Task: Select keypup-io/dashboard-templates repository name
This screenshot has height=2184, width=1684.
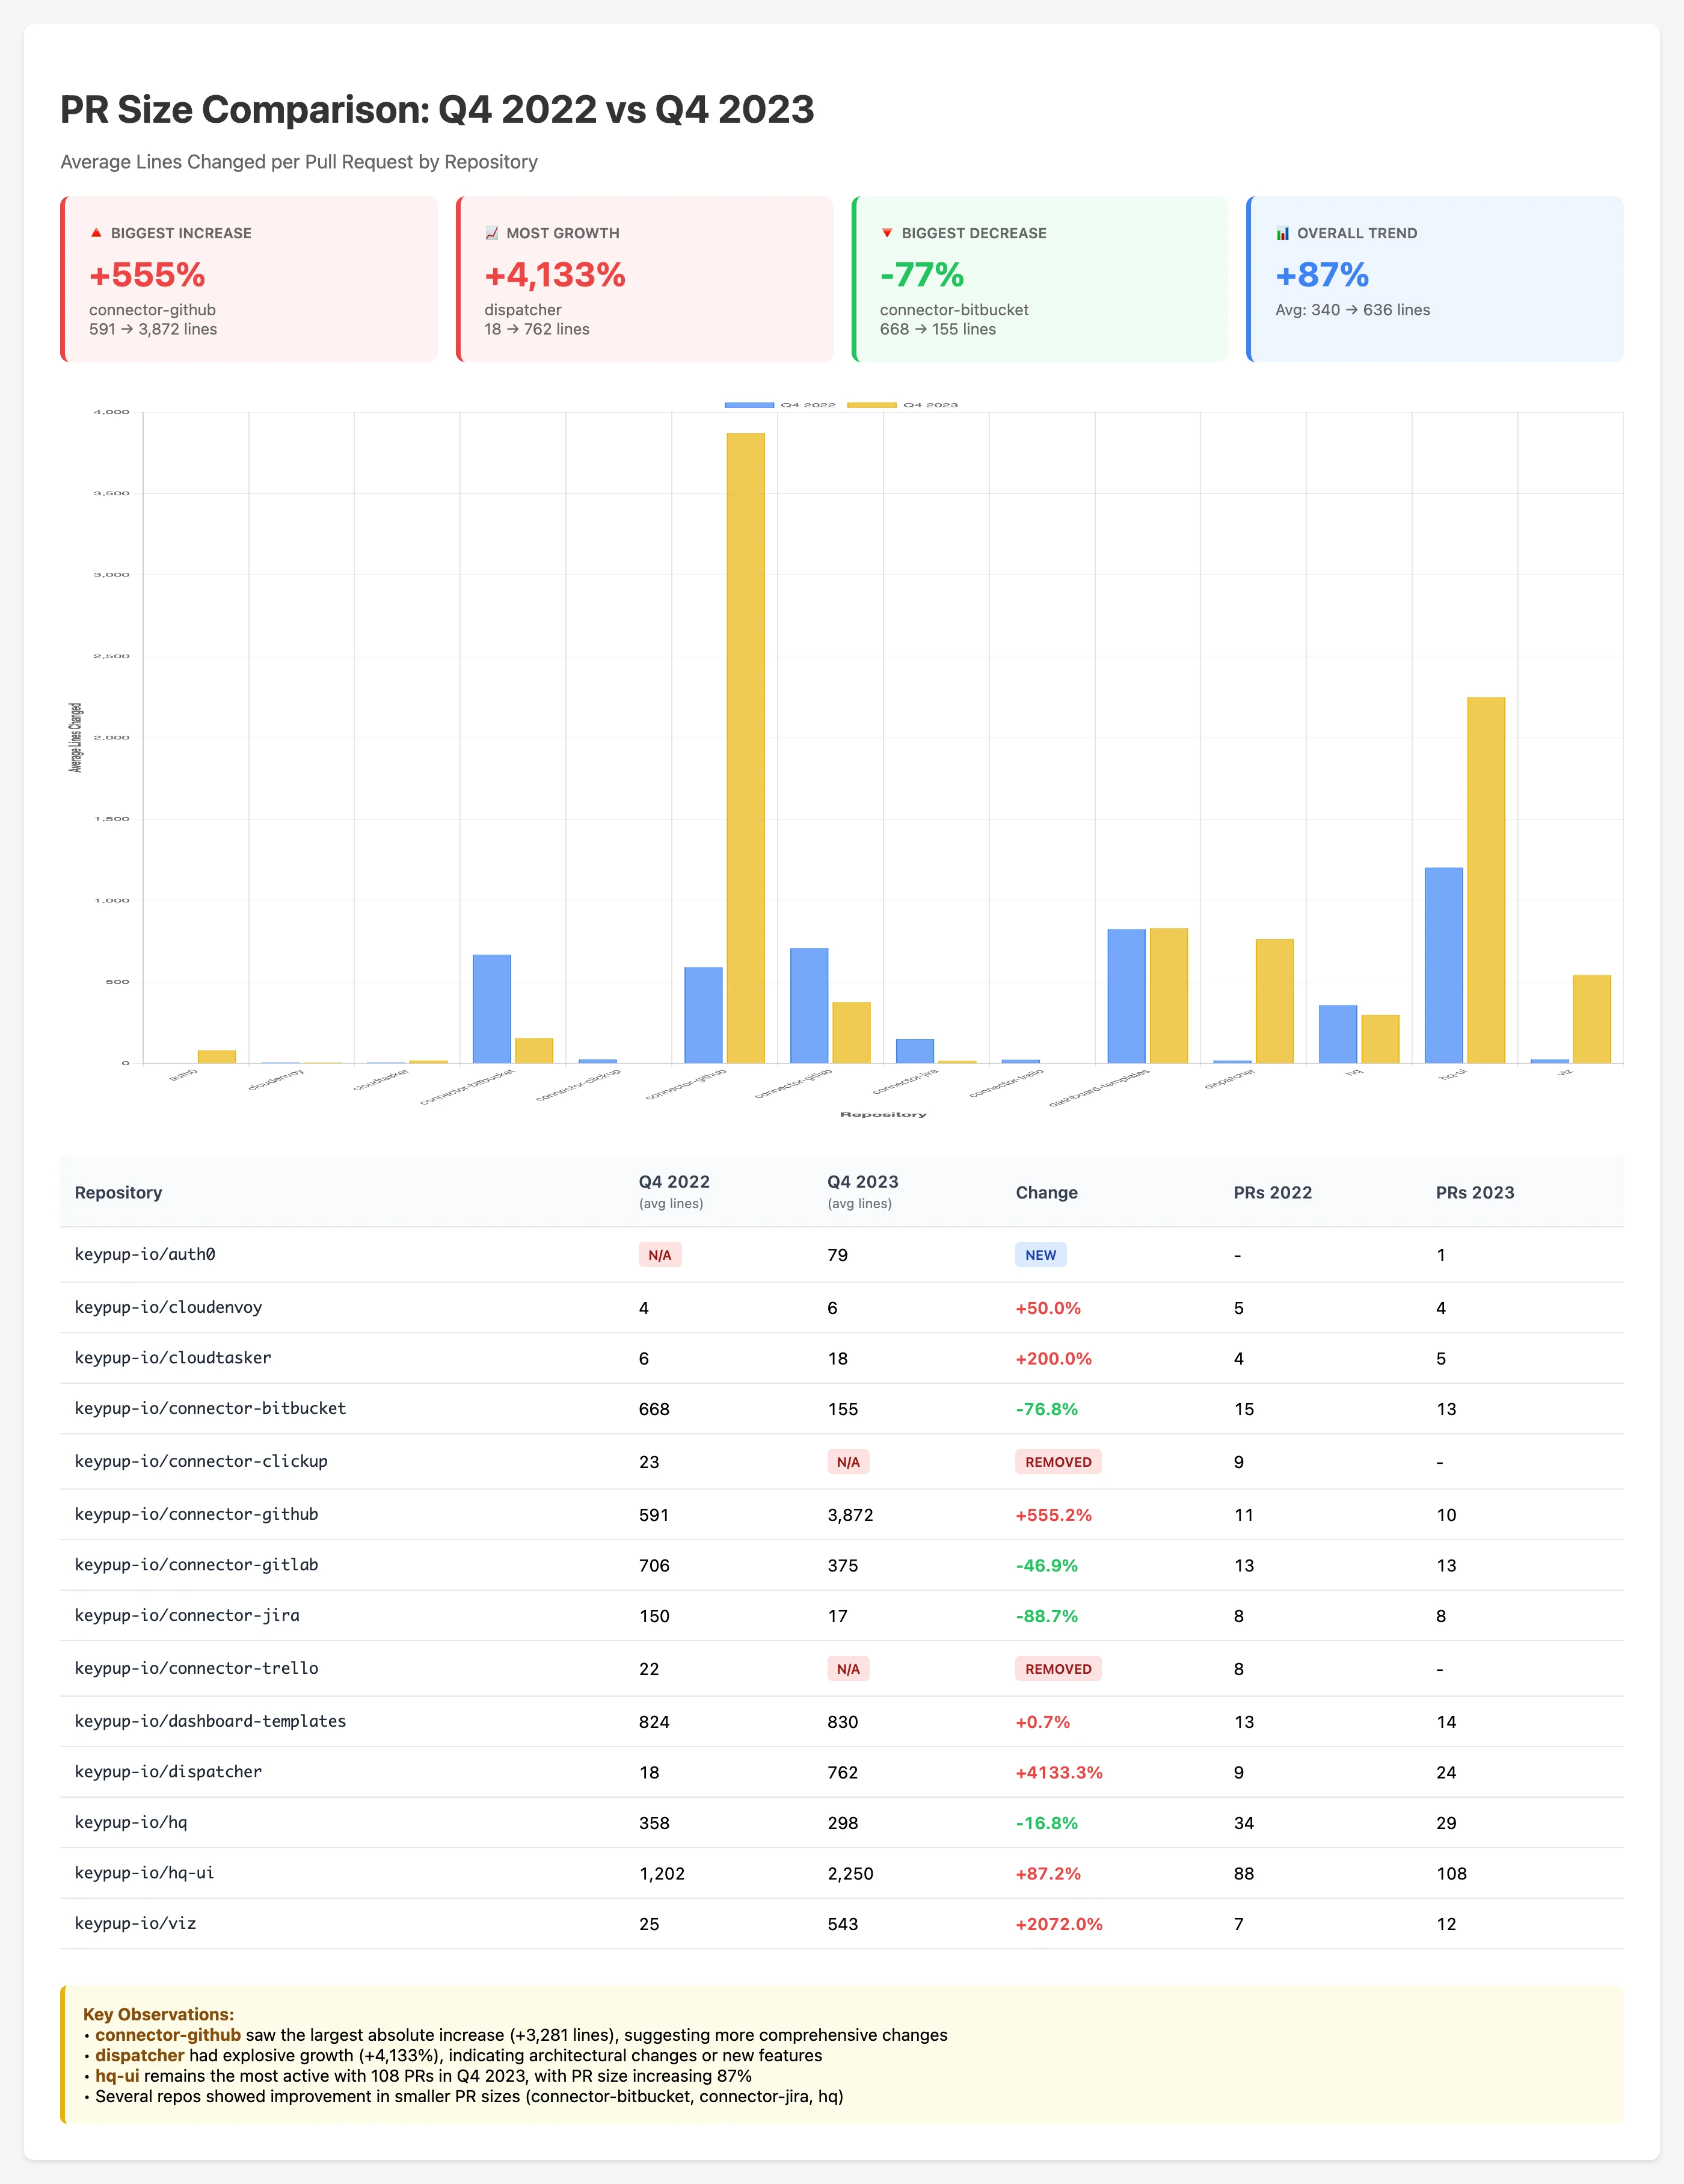Action: coord(210,1721)
